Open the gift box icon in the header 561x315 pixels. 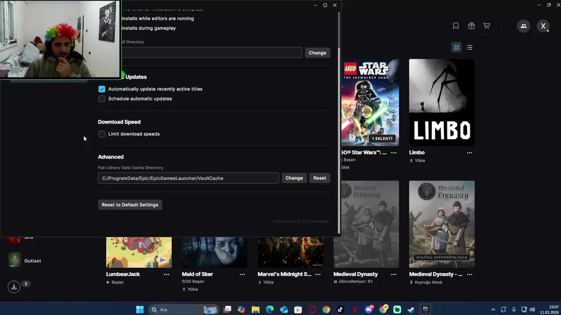click(x=471, y=26)
